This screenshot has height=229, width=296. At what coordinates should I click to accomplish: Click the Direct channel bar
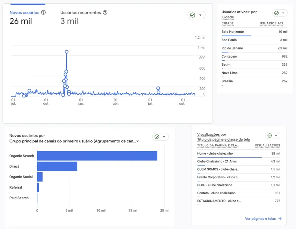point(57,166)
